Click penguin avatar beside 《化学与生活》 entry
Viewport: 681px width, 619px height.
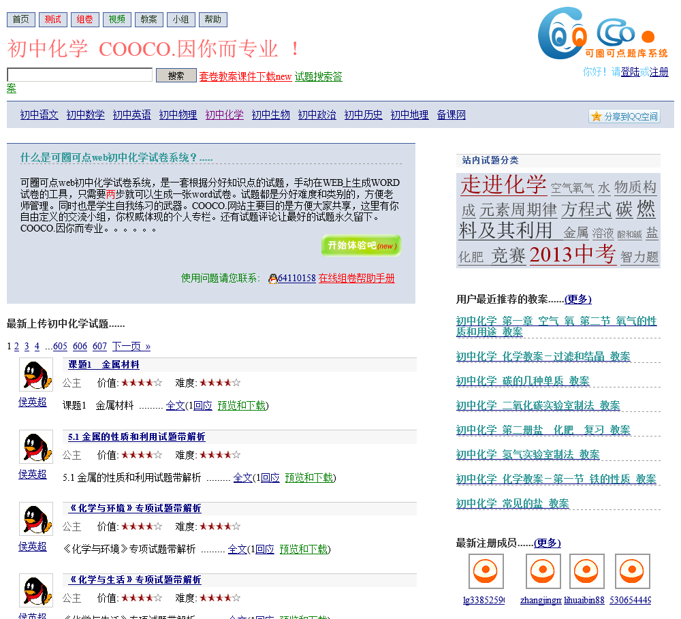[36, 590]
